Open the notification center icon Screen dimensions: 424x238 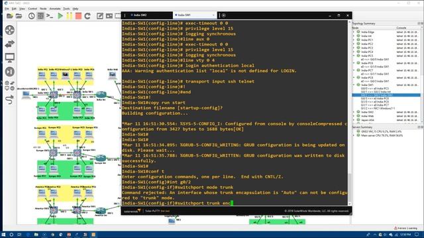pyautogui.click(x=417, y=235)
